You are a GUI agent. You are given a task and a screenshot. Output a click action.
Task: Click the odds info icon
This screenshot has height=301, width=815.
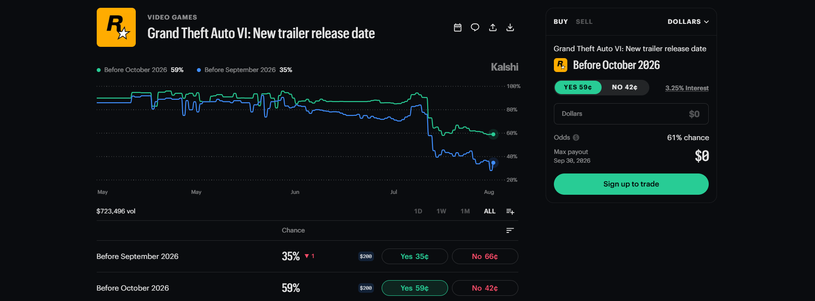point(576,137)
